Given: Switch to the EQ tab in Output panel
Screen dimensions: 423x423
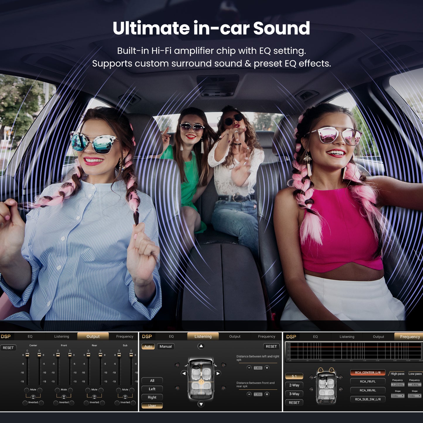Looking at the screenshot, I should [x=30, y=337].
